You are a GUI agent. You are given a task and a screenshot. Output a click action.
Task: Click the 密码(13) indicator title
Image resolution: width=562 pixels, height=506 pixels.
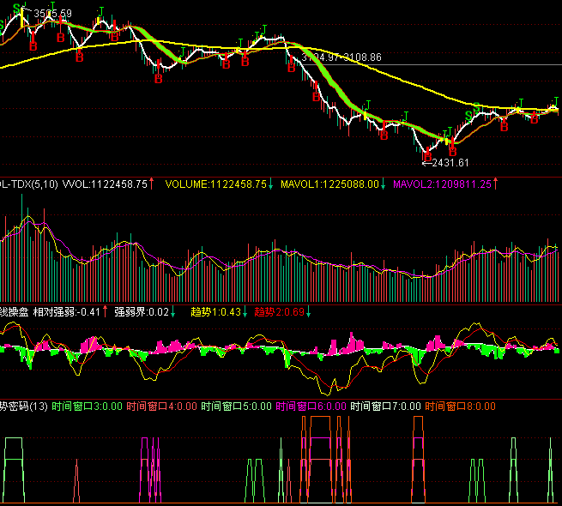(28, 407)
